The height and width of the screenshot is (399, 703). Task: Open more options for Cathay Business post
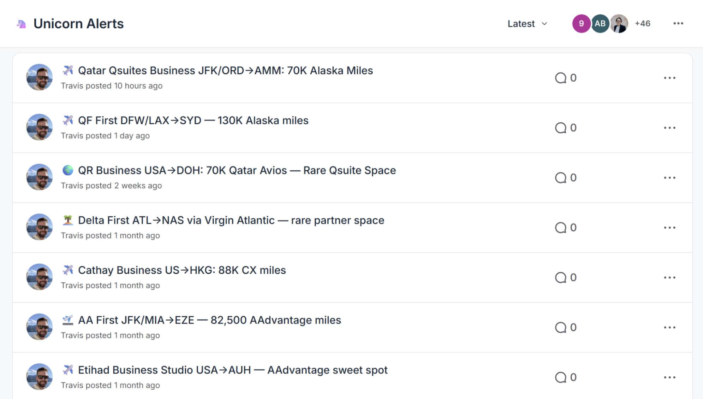(x=669, y=277)
